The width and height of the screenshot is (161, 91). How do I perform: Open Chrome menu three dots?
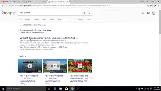point(158,6)
